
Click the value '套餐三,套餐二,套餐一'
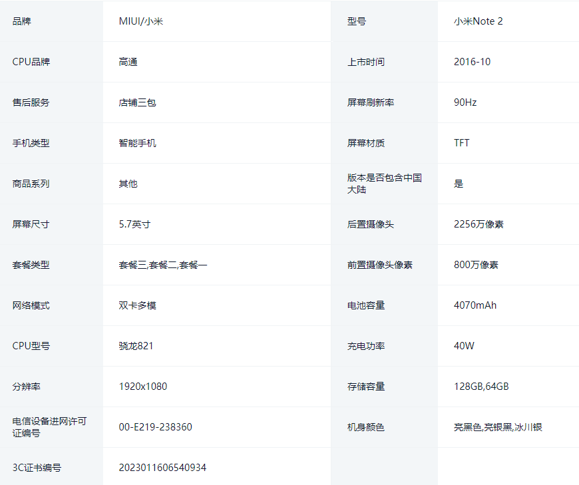tap(163, 265)
